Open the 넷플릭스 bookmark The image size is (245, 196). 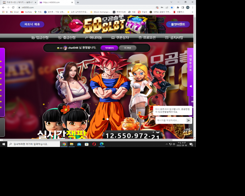tap(179, 12)
